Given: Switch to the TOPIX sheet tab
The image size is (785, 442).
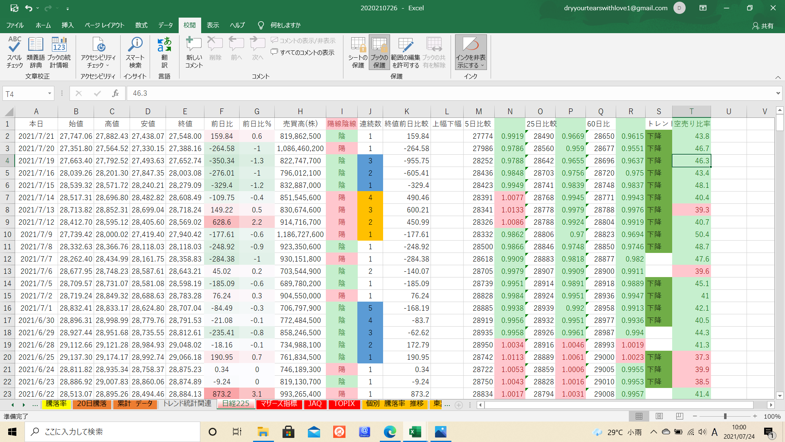Looking at the screenshot, I should tap(344, 404).
